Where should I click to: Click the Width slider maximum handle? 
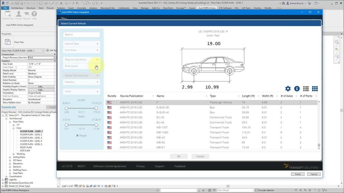[96, 125]
